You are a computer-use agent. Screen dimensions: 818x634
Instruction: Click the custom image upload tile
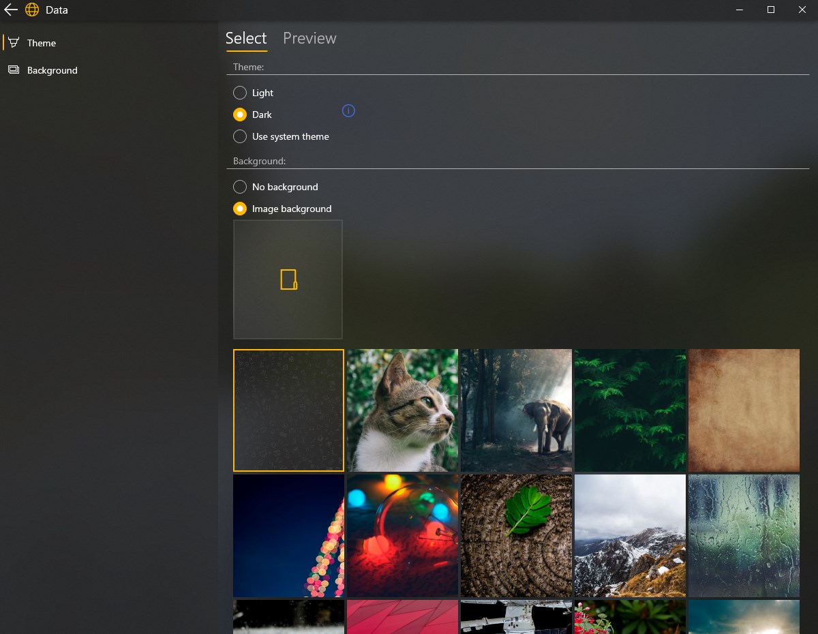coord(288,280)
